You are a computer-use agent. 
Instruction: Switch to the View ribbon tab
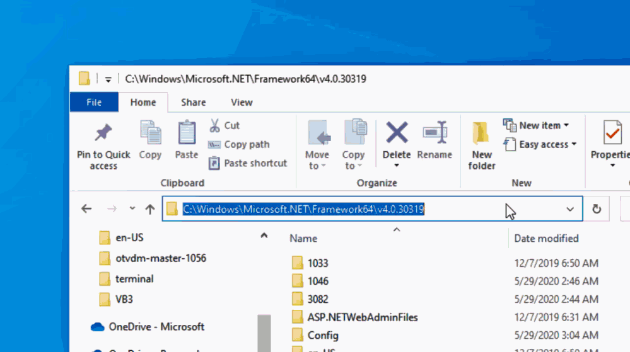point(242,103)
